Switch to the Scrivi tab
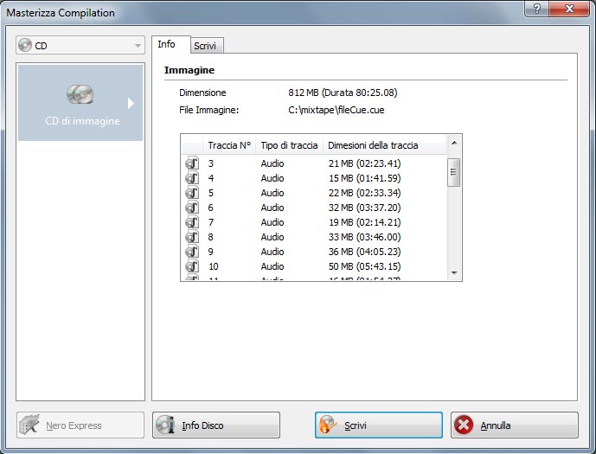Image resolution: width=596 pixels, height=454 pixels. 207,46
